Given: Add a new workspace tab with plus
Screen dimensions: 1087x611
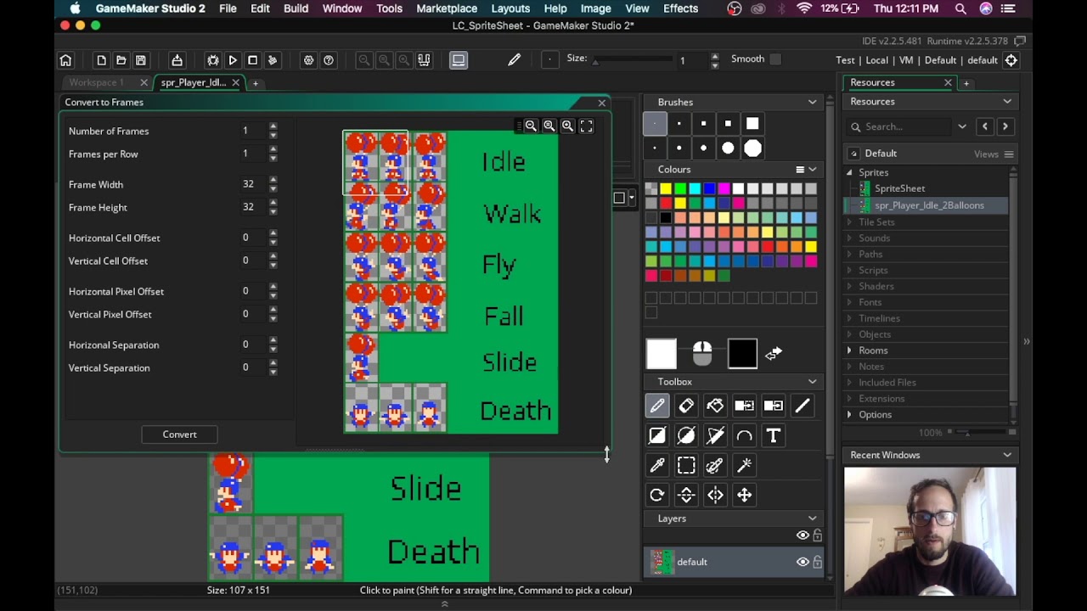Looking at the screenshot, I should [255, 83].
